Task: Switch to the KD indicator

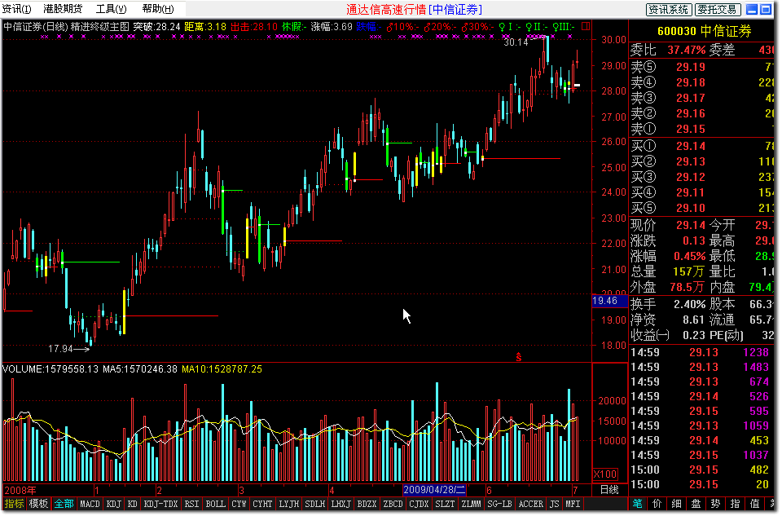Action: (x=132, y=504)
